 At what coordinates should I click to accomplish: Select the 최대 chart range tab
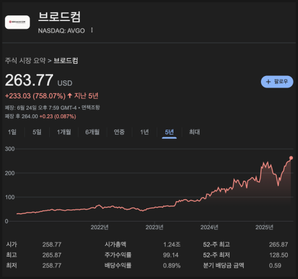(194, 132)
